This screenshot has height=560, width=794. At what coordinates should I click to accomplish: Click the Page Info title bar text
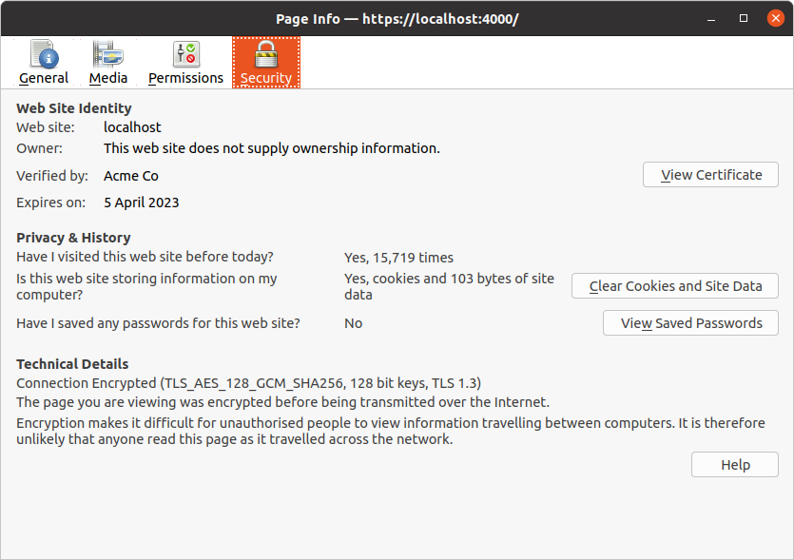(x=397, y=19)
